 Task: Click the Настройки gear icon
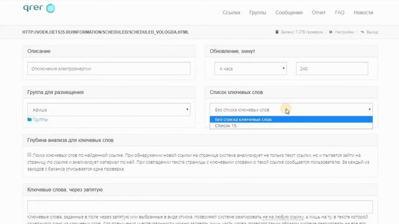(330, 32)
